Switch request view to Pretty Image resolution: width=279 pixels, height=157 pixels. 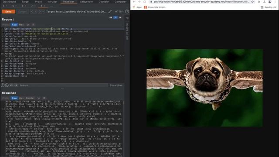point(6,24)
